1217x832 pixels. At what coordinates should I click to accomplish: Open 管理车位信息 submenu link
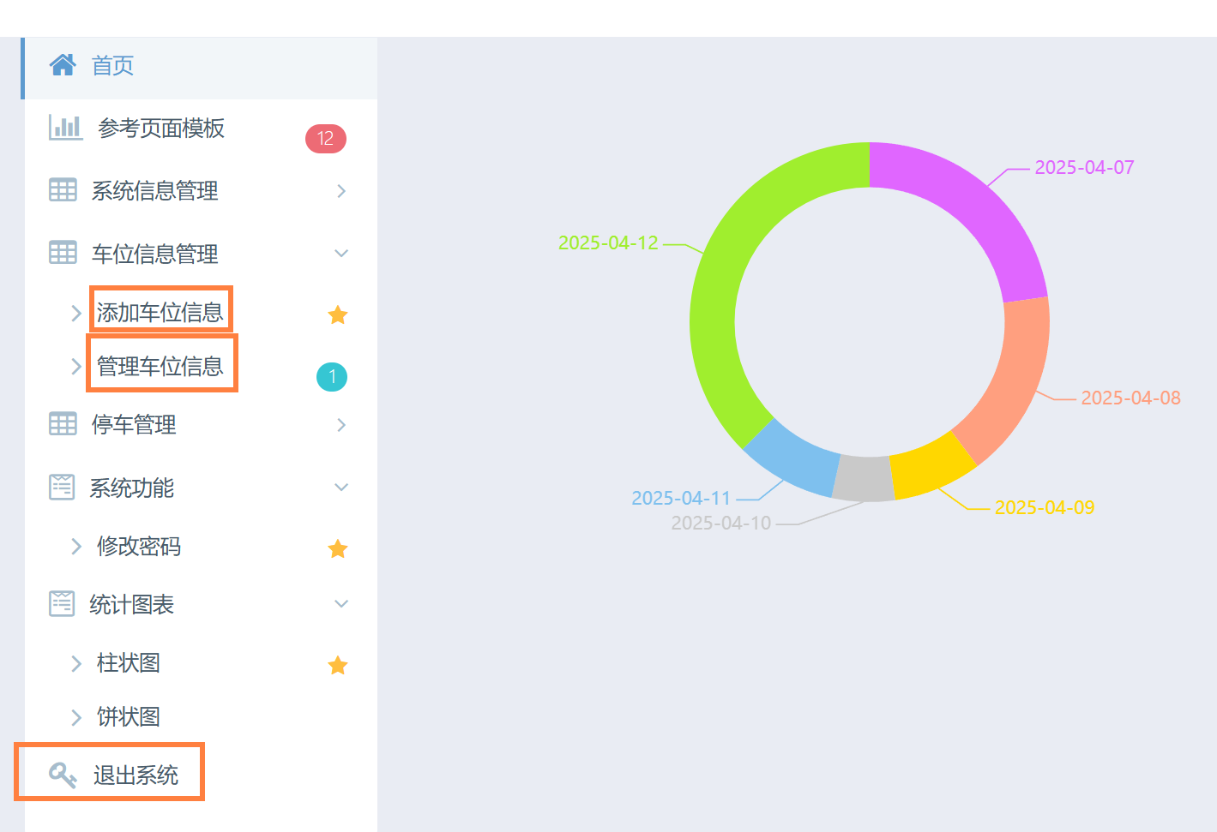coord(160,367)
